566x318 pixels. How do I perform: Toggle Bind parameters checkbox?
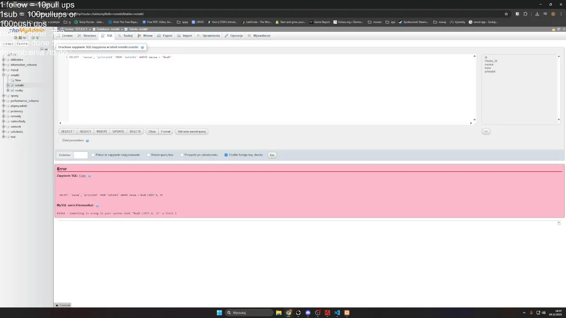(x=60, y=140)
